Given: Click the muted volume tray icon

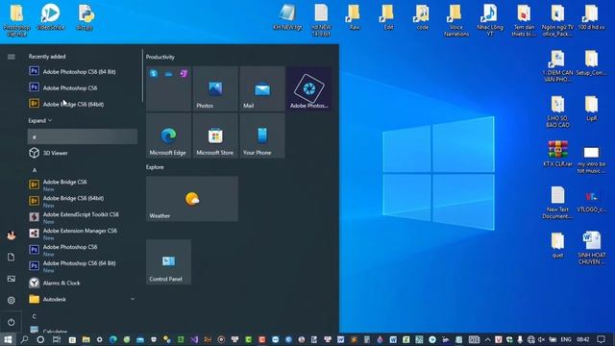Looking at the screenshot, I should [542, 339].
